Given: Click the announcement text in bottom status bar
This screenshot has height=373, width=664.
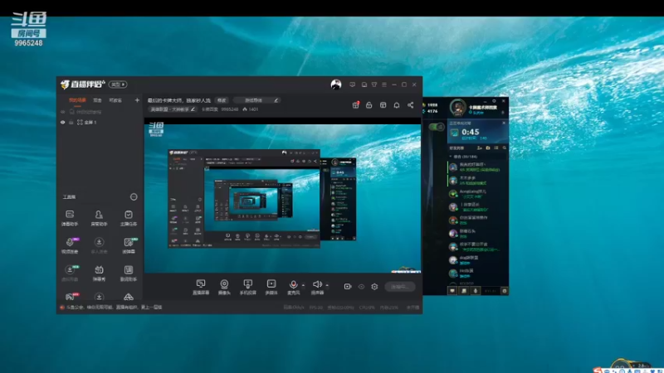Looking at the screenshot, I should point(115,308).
